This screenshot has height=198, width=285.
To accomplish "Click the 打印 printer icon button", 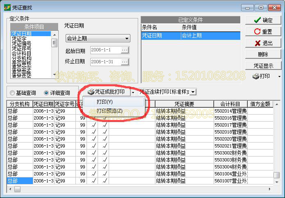I will click(x=261, y=76).
